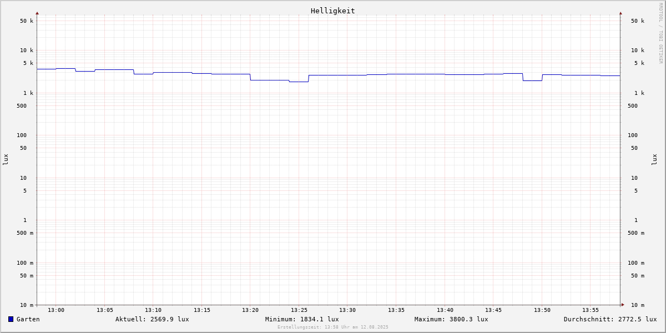
Task: Click the 13:50 time axis label
Action: pyautogui.click(x=542, y=310)
